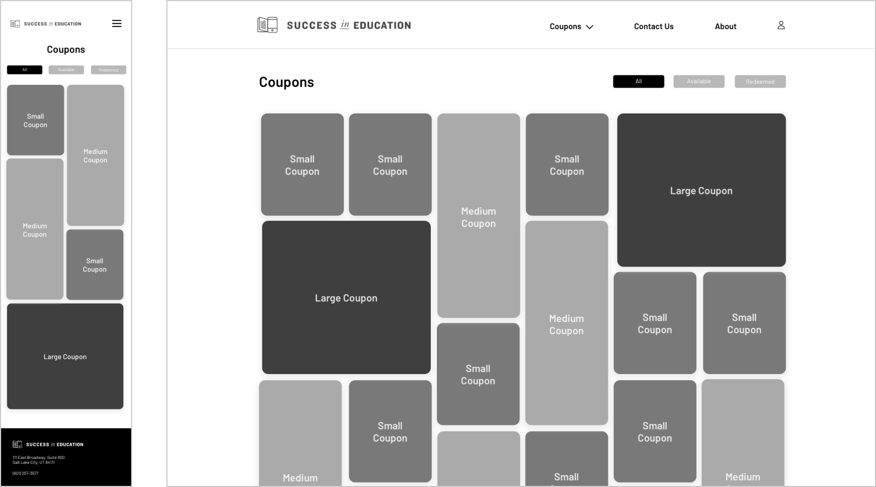Open the About page link
Screen dimensions: 876x487
(x=726, y=26)
